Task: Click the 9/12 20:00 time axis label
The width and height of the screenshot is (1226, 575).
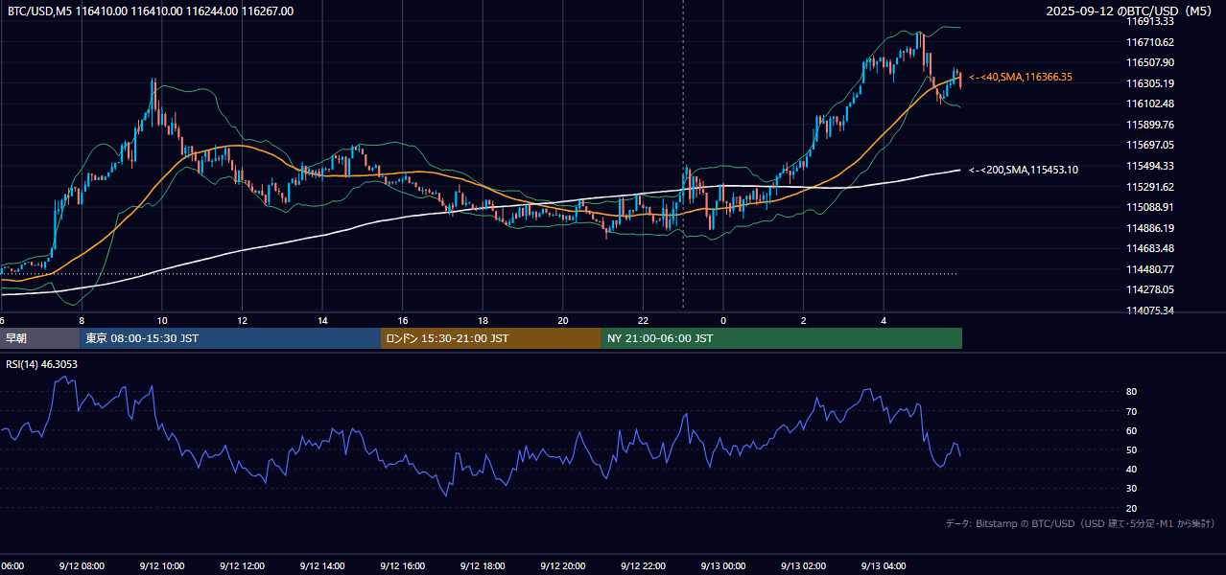Action: 563,565
